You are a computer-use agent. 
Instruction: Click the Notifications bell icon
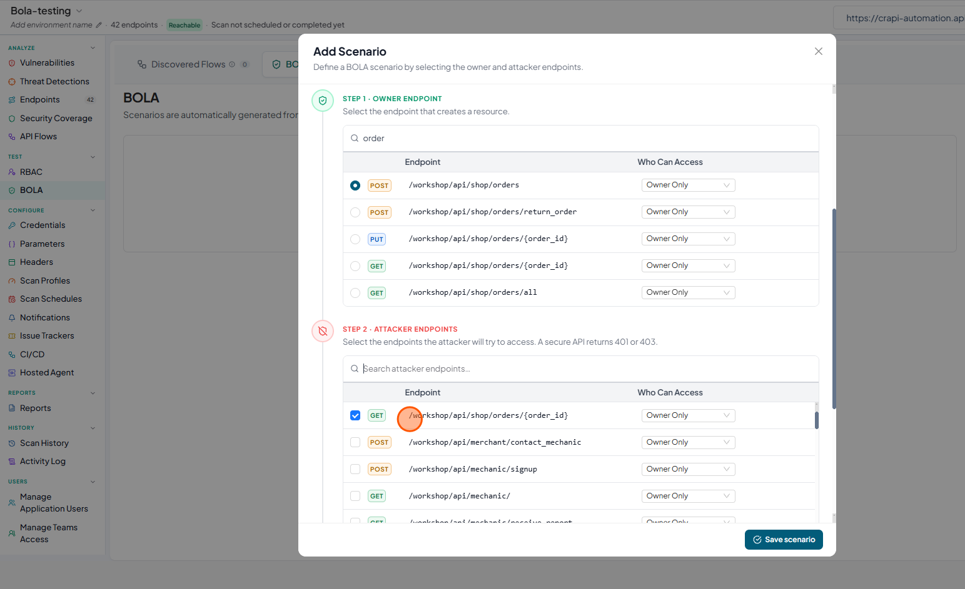pos(12,318)
